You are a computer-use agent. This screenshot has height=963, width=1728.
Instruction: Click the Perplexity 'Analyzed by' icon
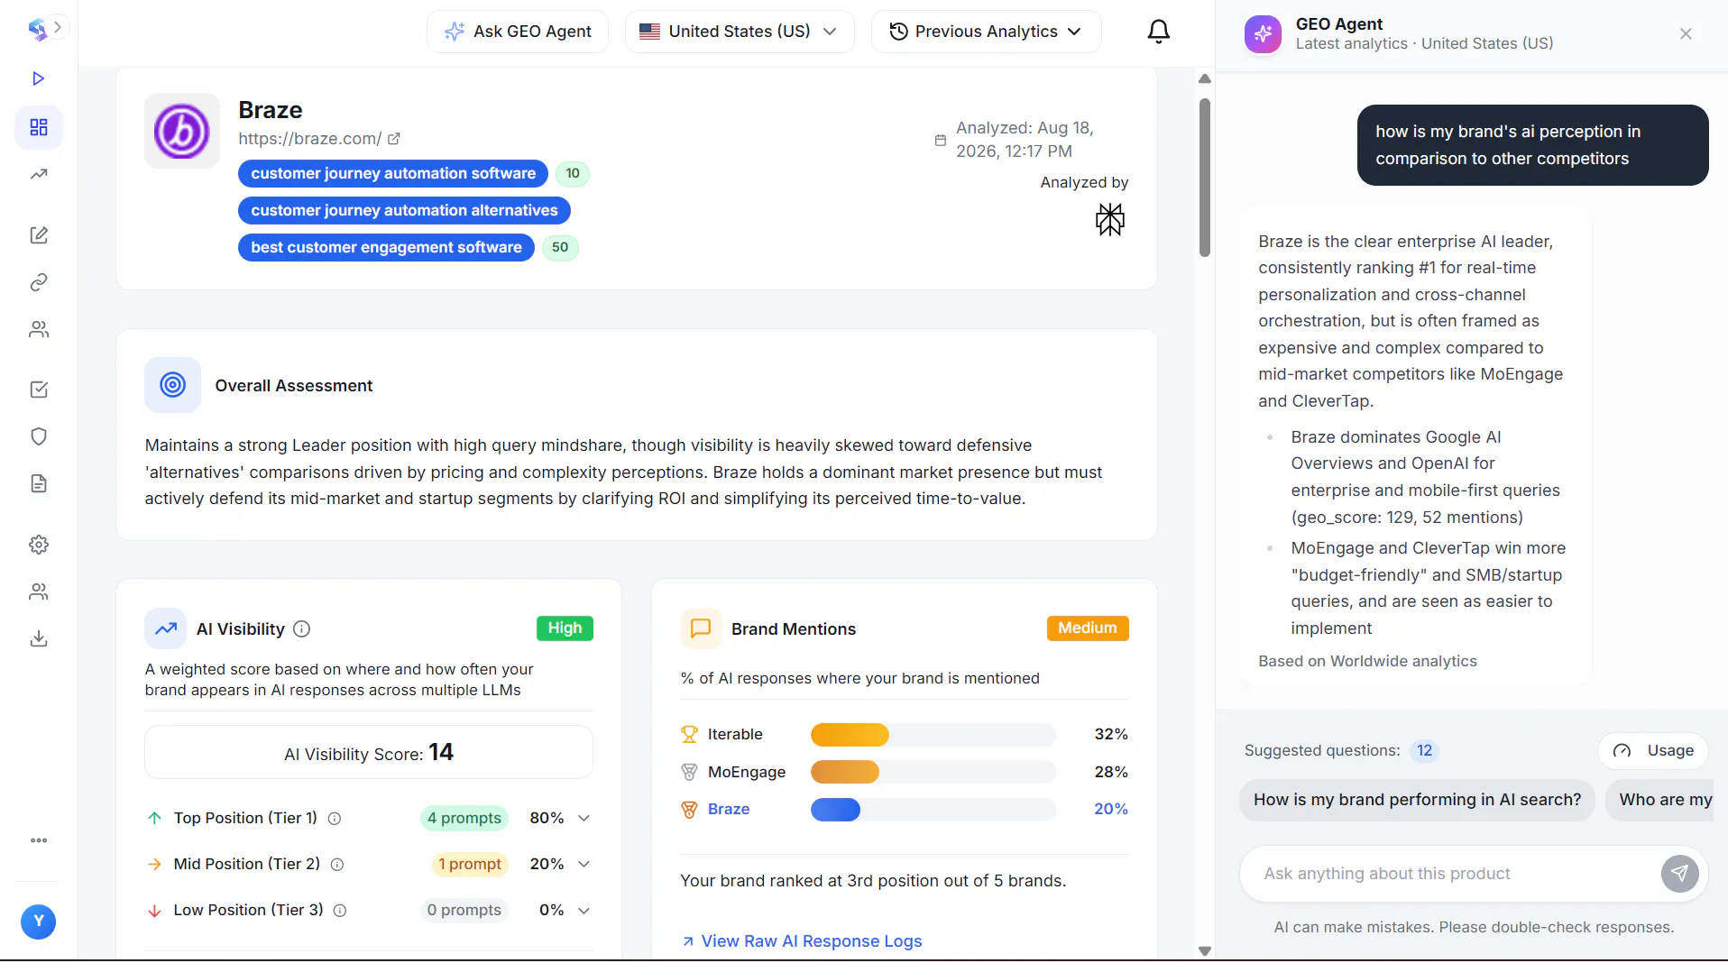click(x=1110, y=219)
